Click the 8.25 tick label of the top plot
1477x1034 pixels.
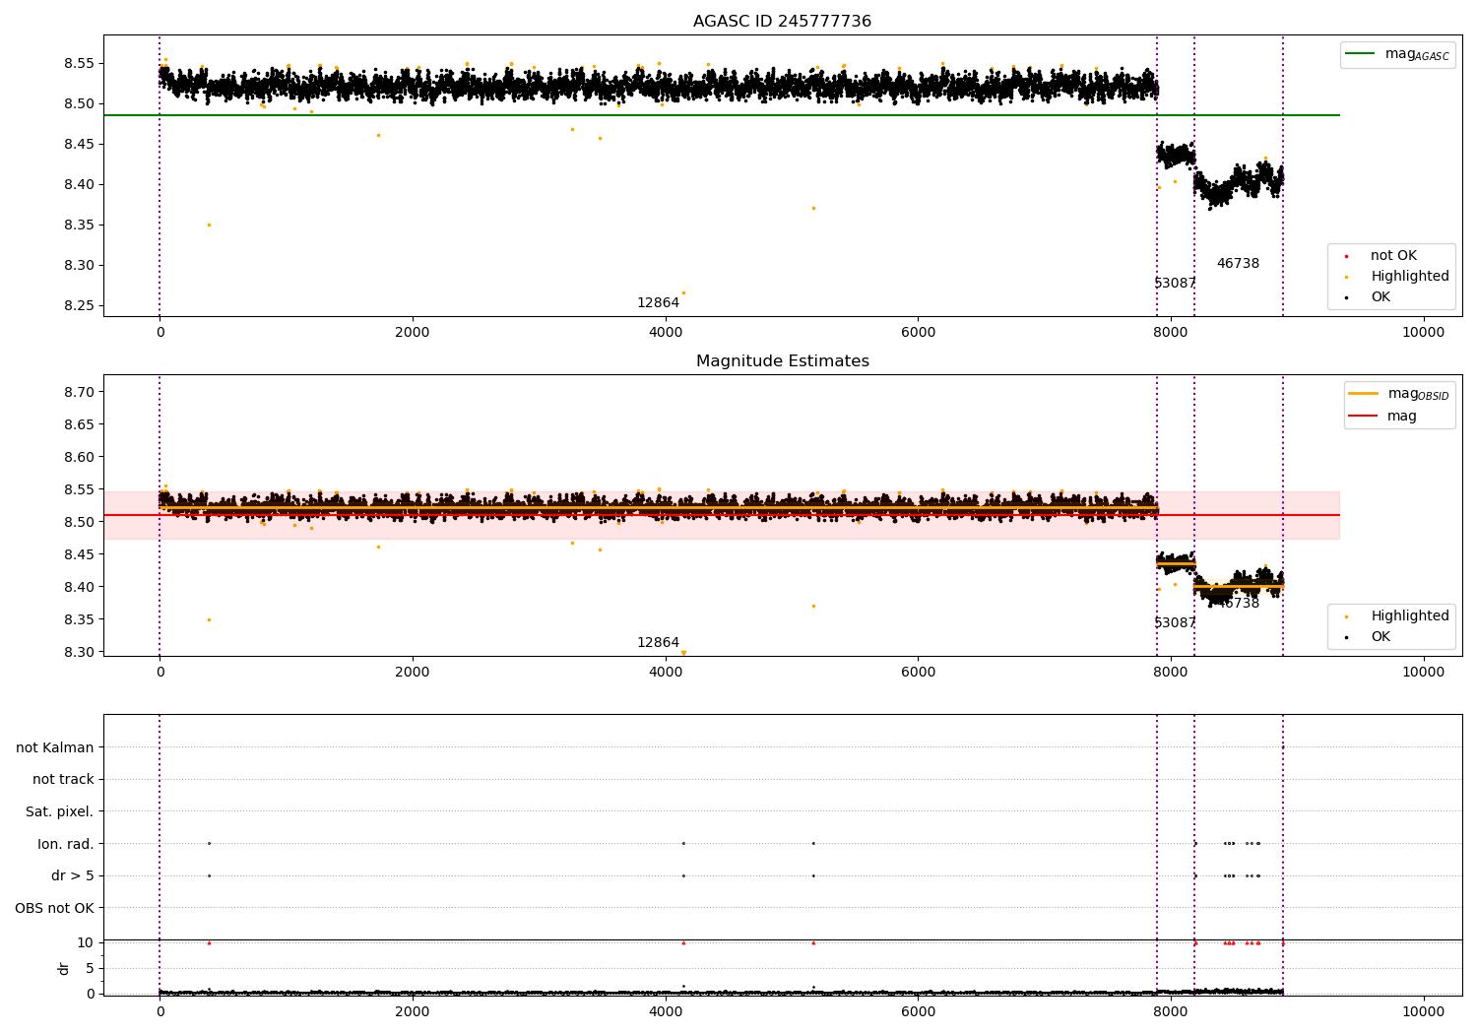click(x=78, y=305)
